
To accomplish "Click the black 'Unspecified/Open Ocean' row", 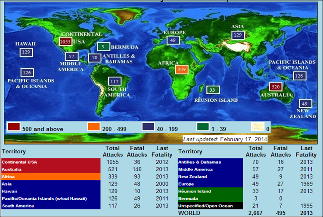I will 210,206.
